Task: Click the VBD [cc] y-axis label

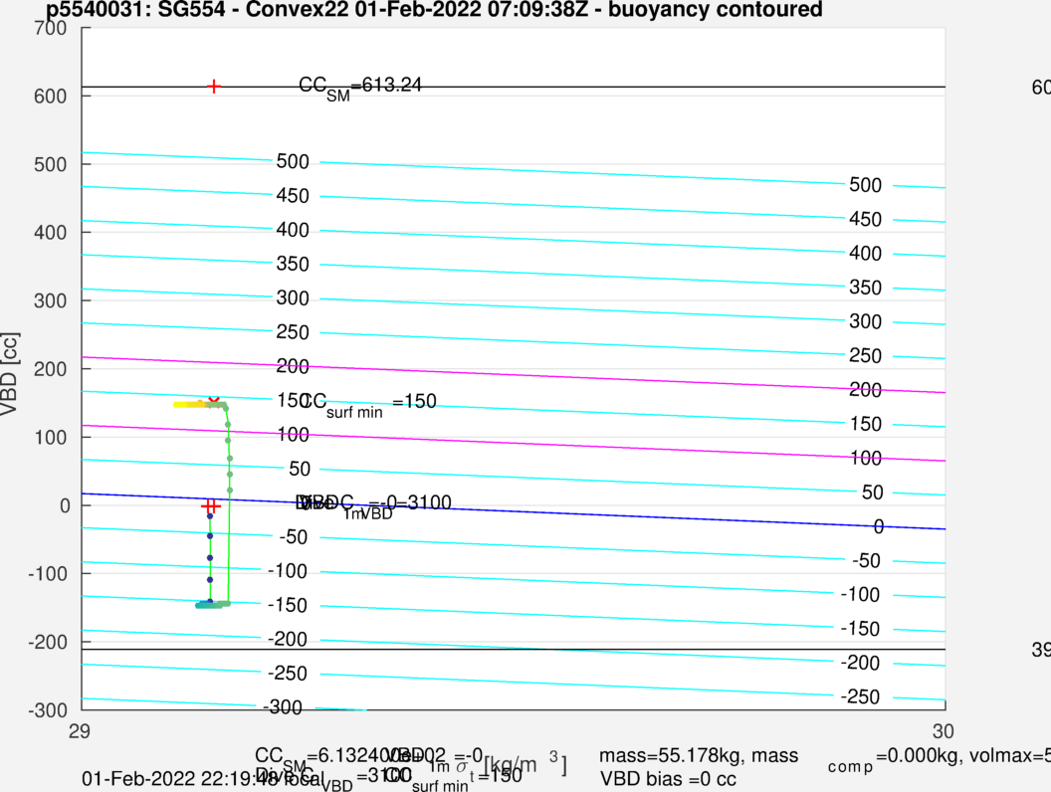Action: (x=9, y=373)
